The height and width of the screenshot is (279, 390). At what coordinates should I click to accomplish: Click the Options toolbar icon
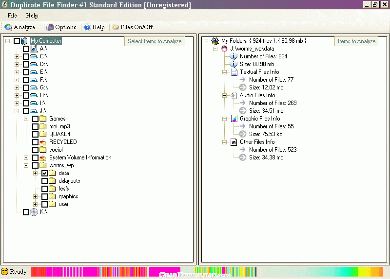50,27
